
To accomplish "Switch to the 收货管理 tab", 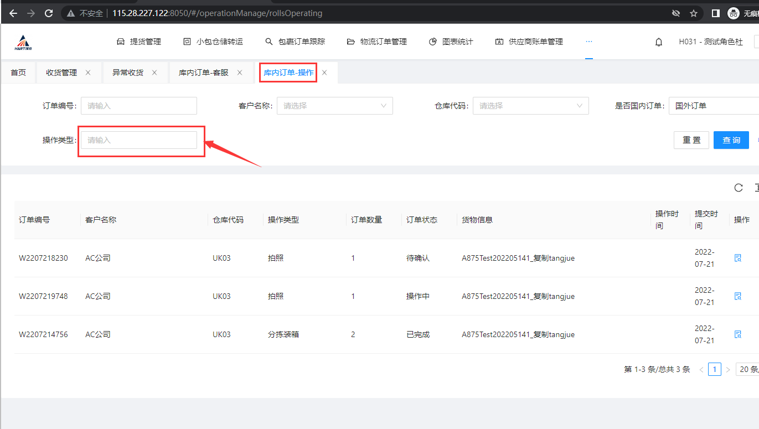I will coord(61,73).
